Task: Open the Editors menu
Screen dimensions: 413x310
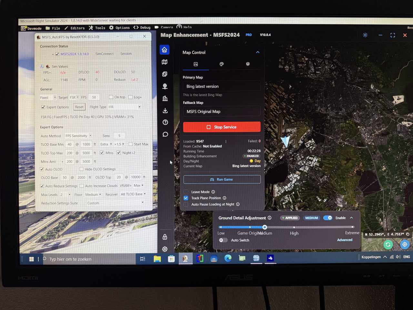Action: pos(74,28)
